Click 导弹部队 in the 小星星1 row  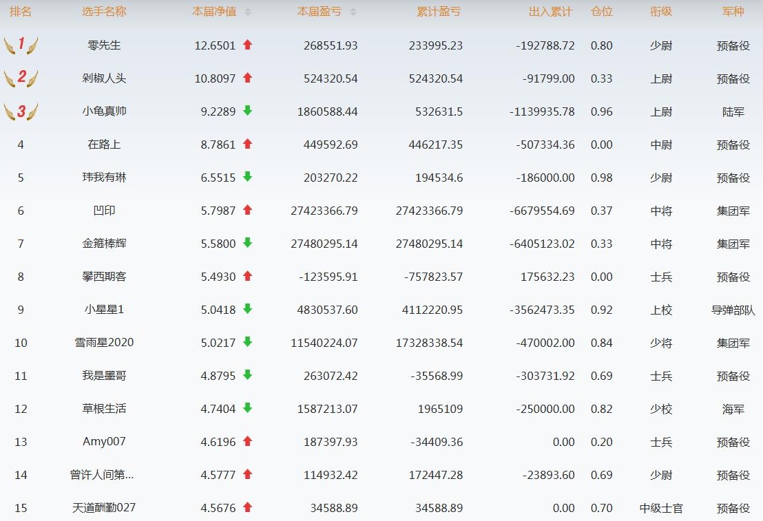[x=733, y=310]
